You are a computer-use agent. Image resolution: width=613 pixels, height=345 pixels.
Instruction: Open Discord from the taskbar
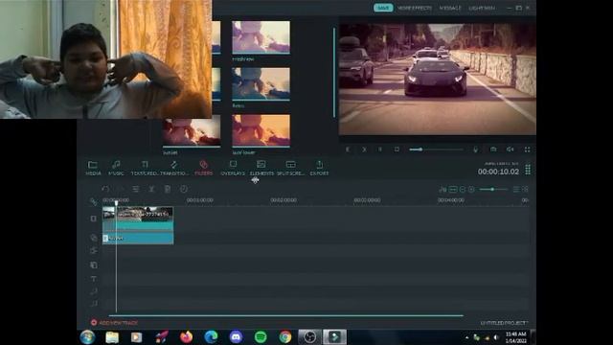236,336
